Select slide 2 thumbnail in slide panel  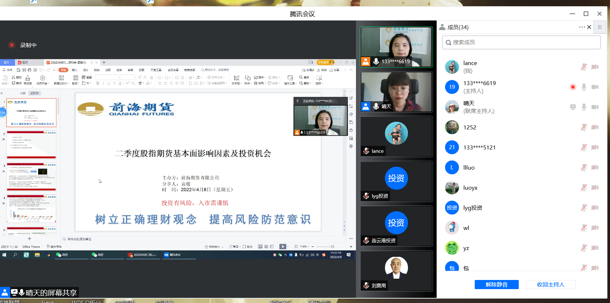coord(32,145)
